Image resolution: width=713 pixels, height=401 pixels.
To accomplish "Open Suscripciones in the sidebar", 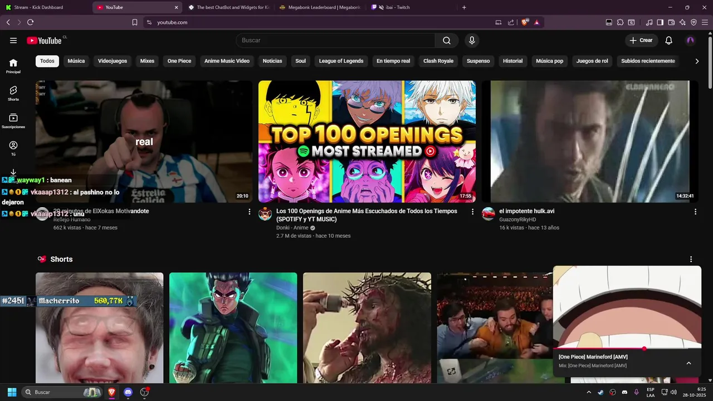I will point(13,121).
